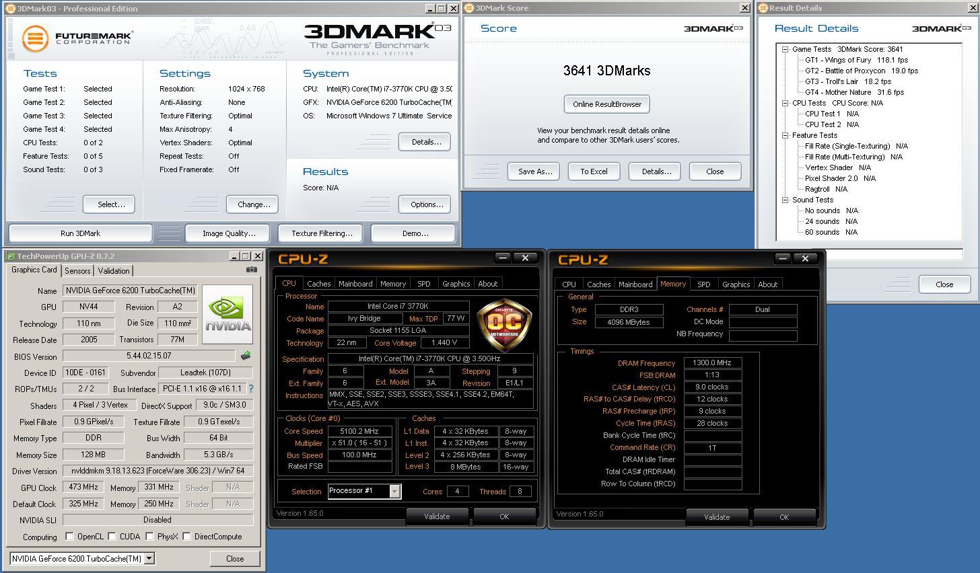Click Details button in 3DMark Score window
Screen dimensions: 980x573
[x=656, y=171]
